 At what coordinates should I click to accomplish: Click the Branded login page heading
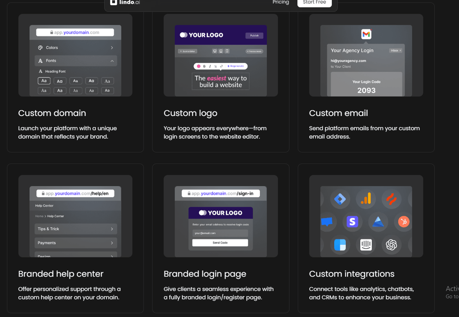click(205, 274)
